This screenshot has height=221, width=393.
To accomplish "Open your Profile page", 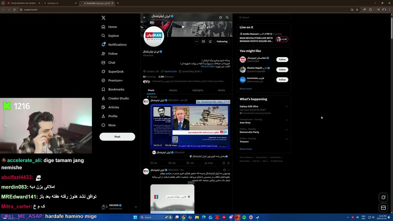I will click(110, 116).
